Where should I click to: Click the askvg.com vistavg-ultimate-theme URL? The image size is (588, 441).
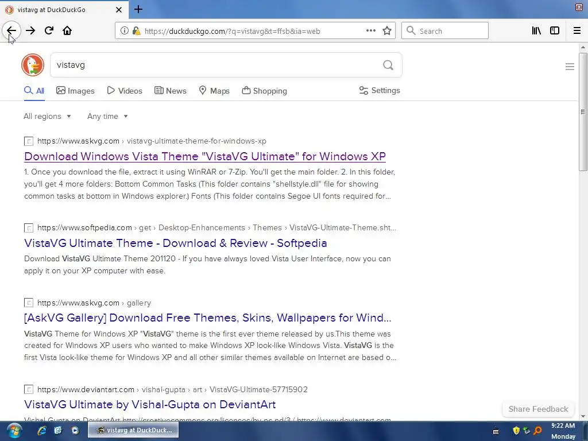pyautogui.click(x=152, y=141)
